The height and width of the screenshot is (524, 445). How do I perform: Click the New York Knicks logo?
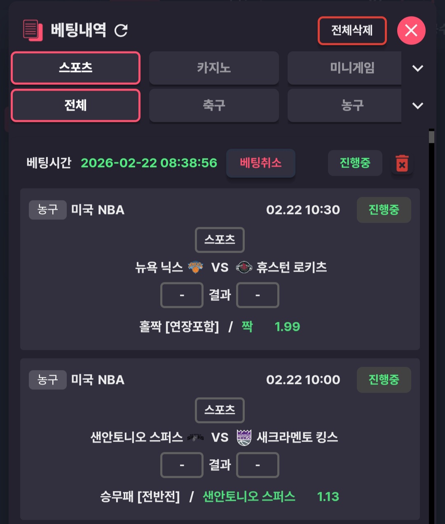[195, 267]
